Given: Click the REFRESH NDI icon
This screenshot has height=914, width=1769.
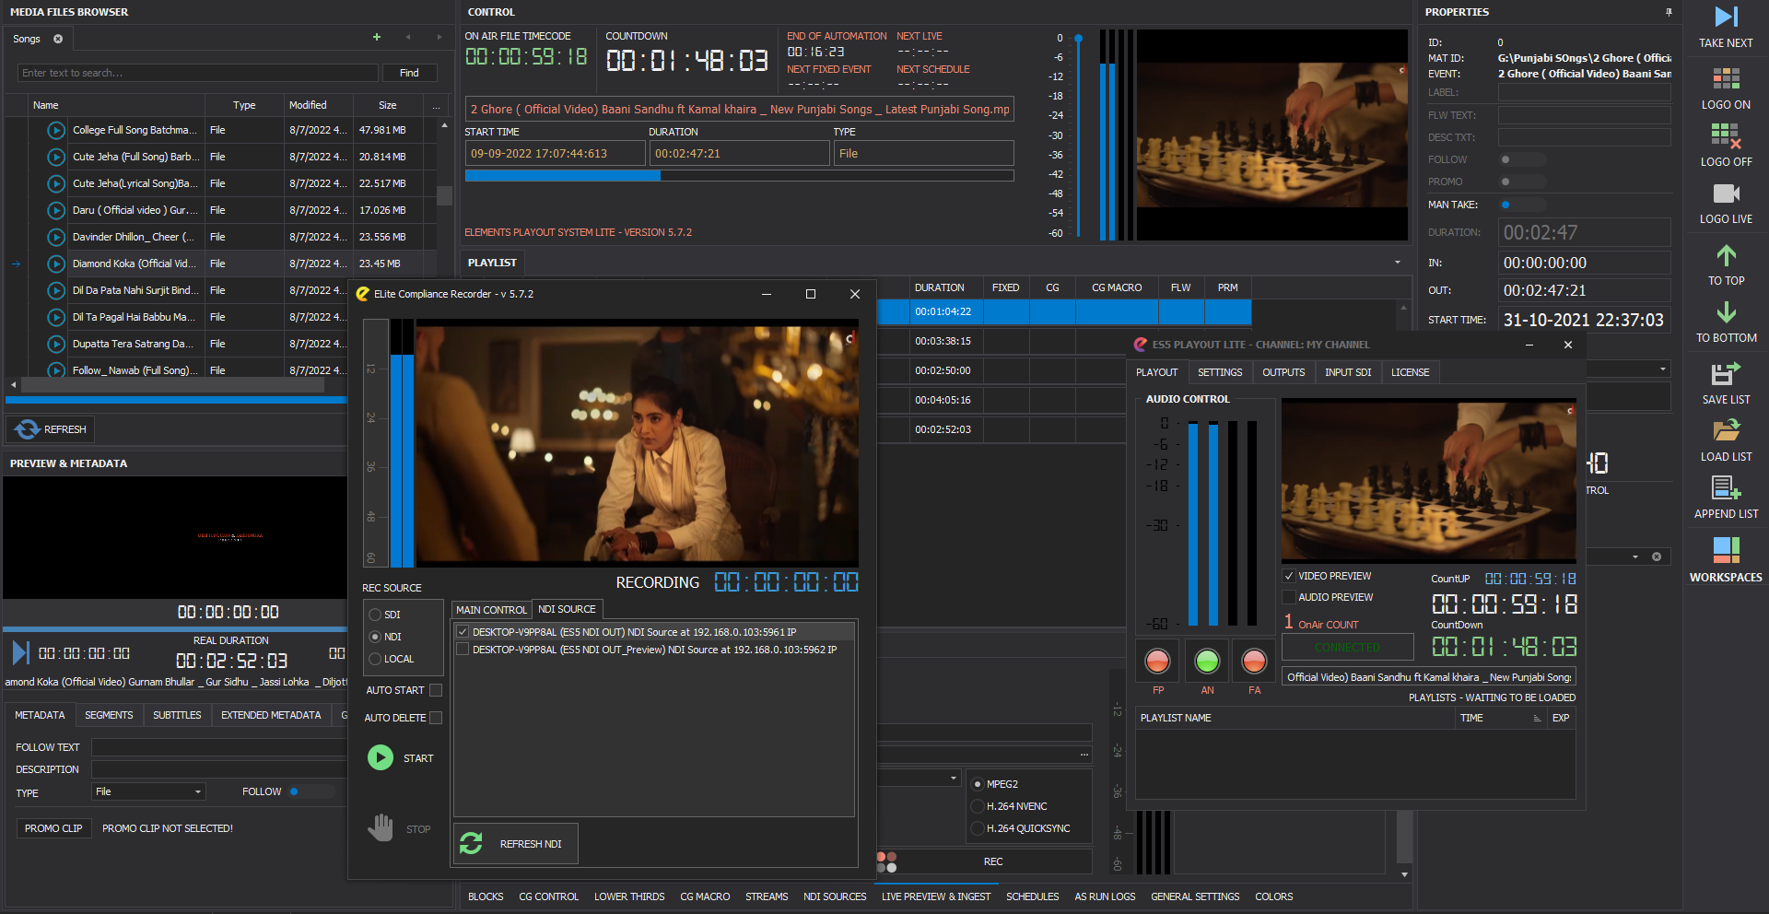Looking at the screenshot, I should (471, 843).
